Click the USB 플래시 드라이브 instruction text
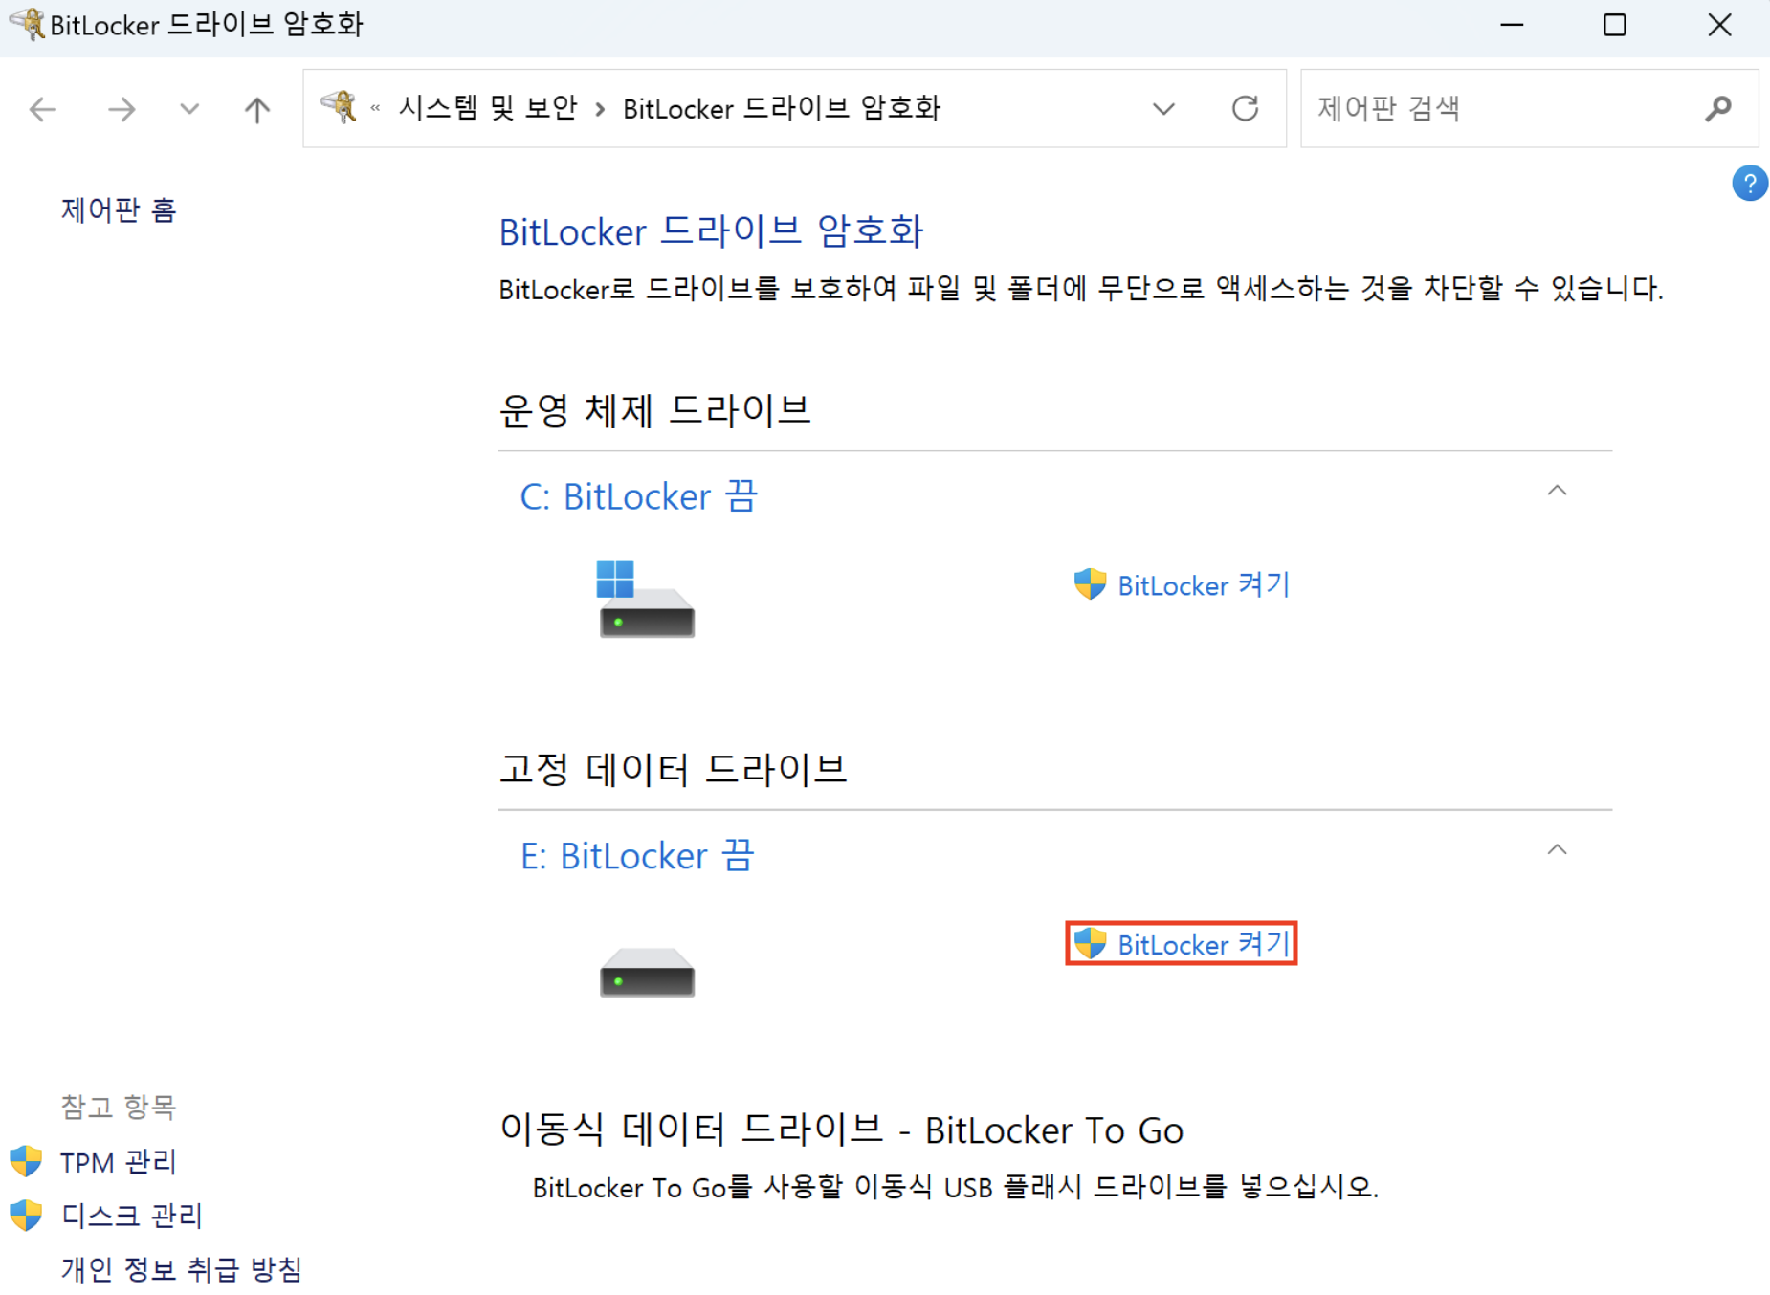This screenshot has height=1295, width=1770. tap(955, 1187)
